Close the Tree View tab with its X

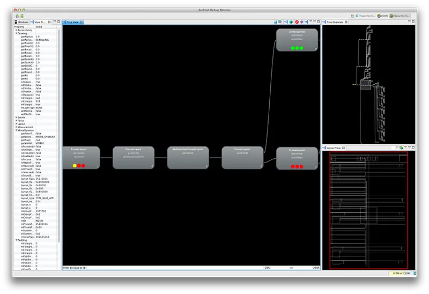coord(82,22)
